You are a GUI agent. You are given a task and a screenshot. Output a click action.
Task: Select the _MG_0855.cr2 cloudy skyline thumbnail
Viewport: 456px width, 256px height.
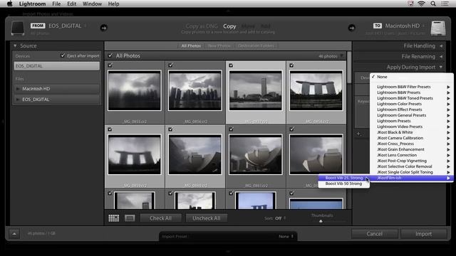[x=135, y=90]
